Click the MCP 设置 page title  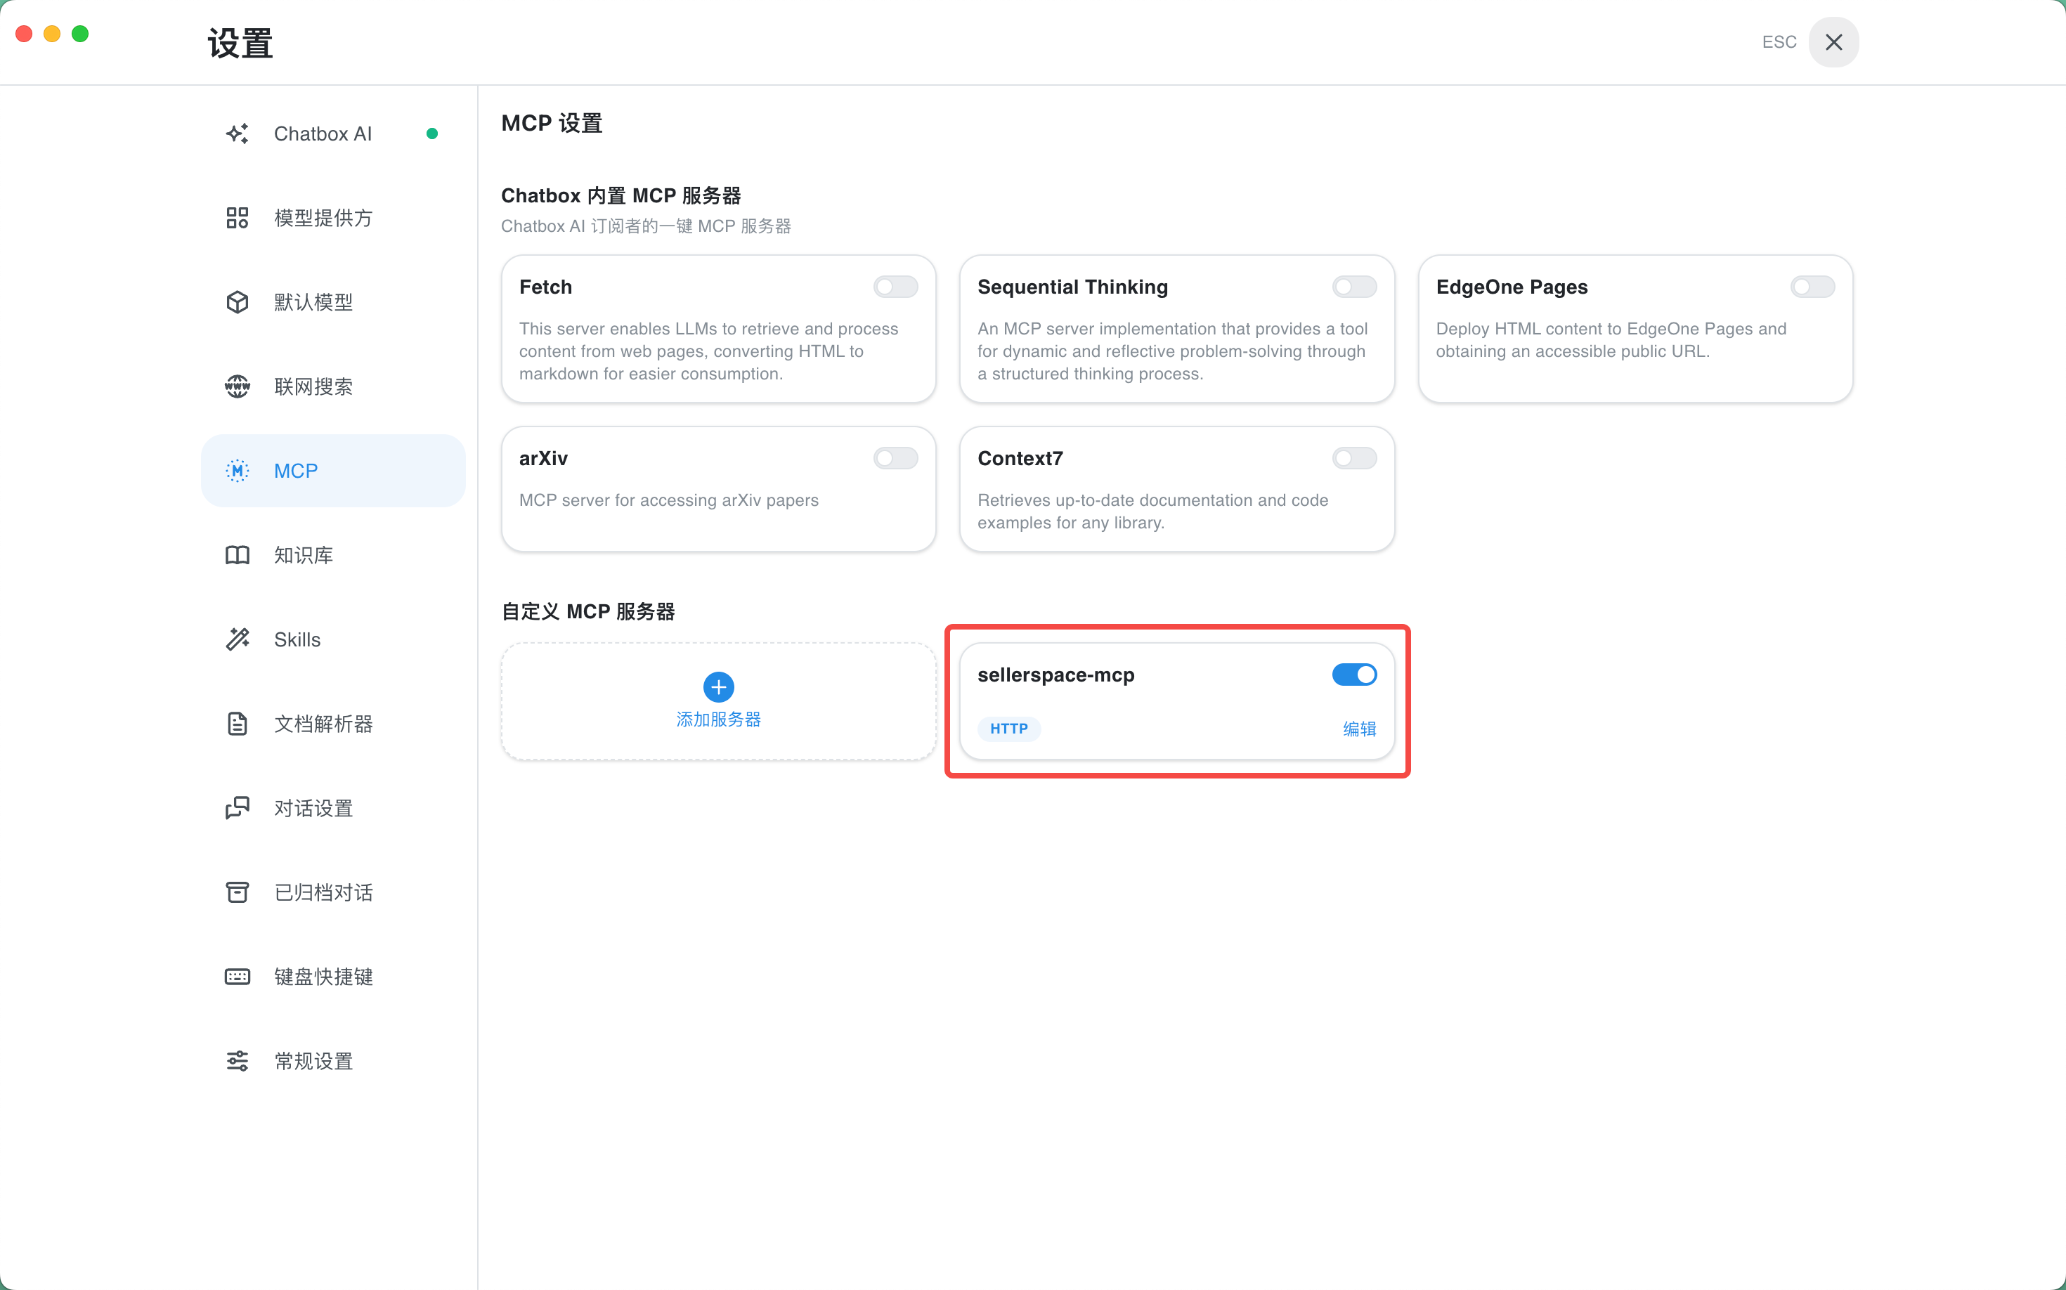click(x=551, y=123)
